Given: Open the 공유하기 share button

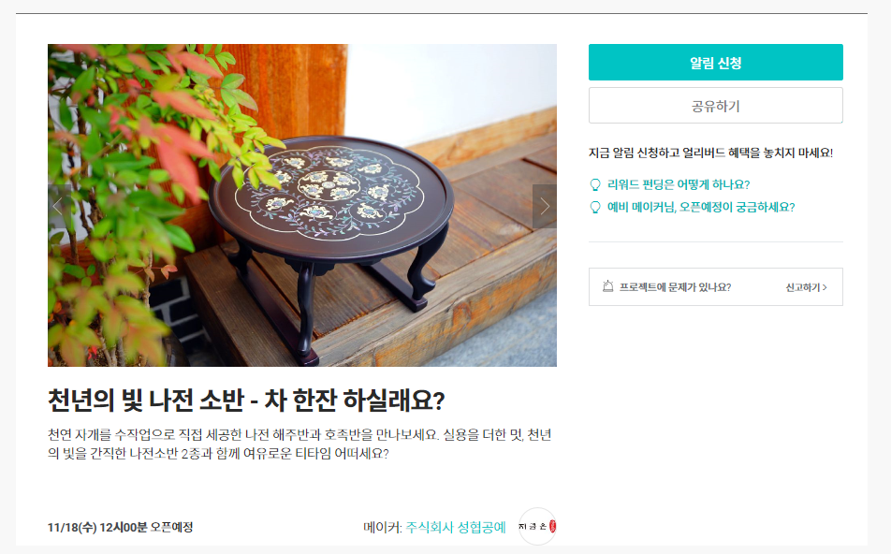Looking at the screenshot, I should (715, 106).
